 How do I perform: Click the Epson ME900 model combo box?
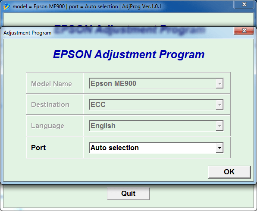156,83
